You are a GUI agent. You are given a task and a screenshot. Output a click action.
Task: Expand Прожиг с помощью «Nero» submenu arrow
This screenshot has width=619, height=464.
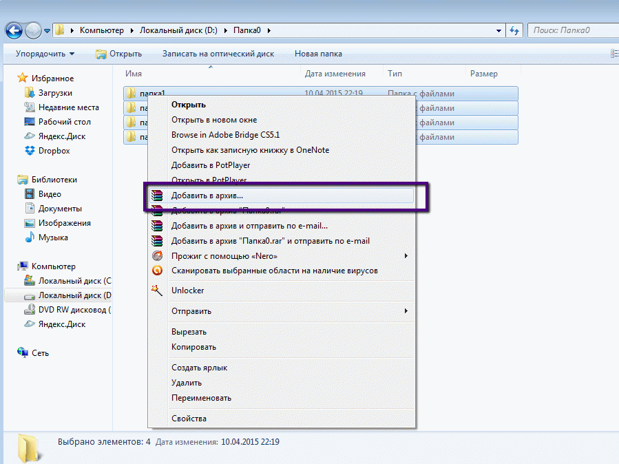tap(406, 255)
